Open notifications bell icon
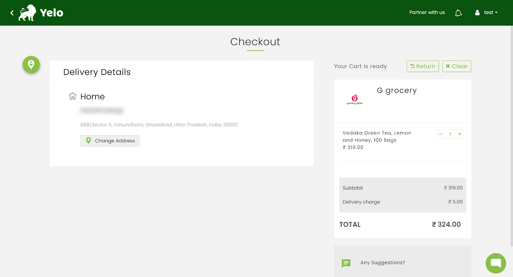Image resolution: width=513 pixels, height=277 pixels. [x=458, y=13]
